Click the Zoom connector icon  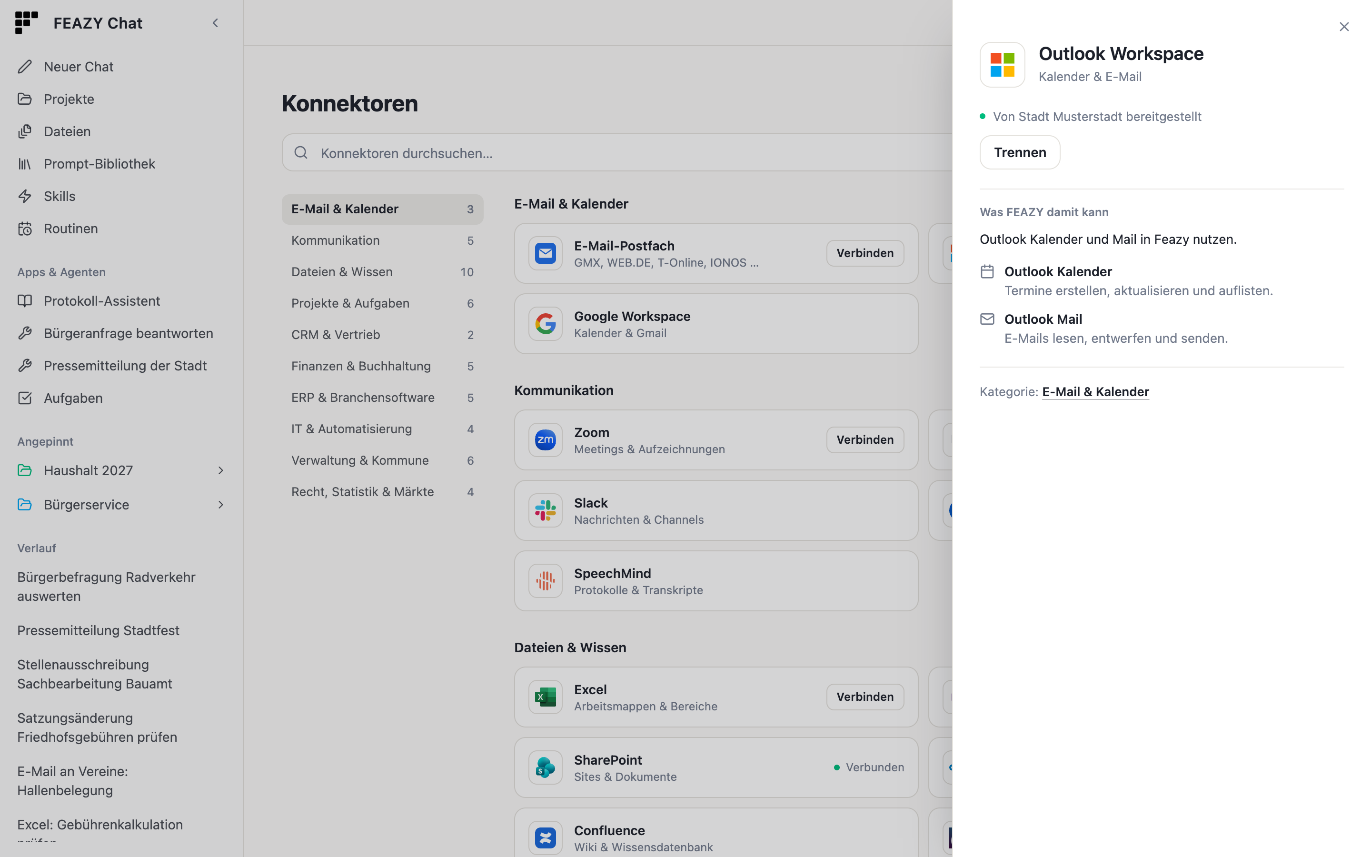(545, 440)
